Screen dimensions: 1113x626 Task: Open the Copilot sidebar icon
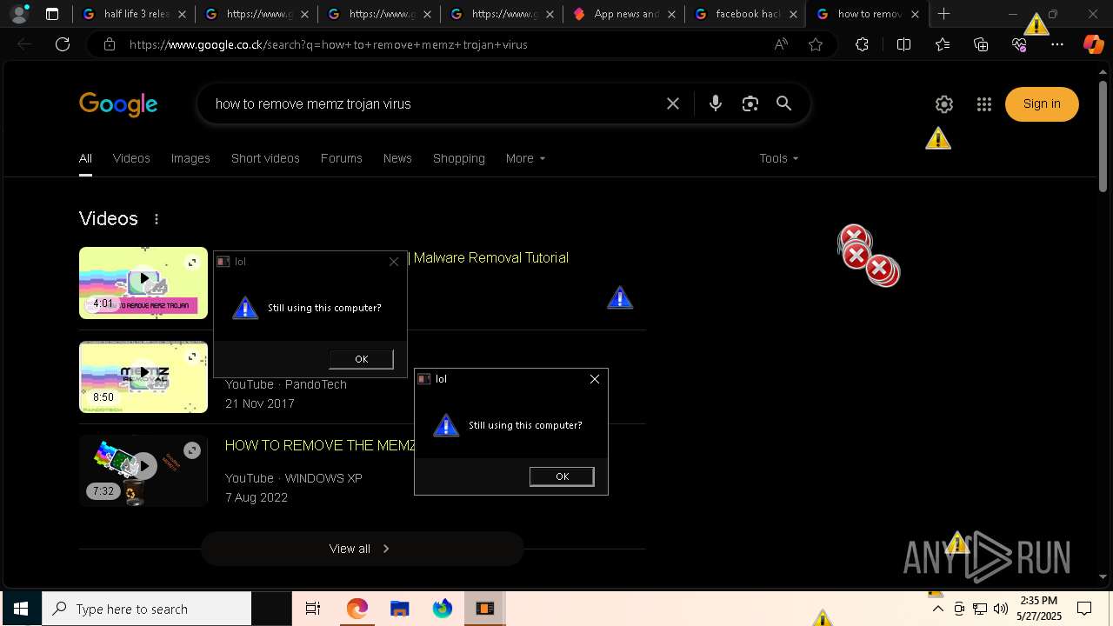[x=1093, y=44]
